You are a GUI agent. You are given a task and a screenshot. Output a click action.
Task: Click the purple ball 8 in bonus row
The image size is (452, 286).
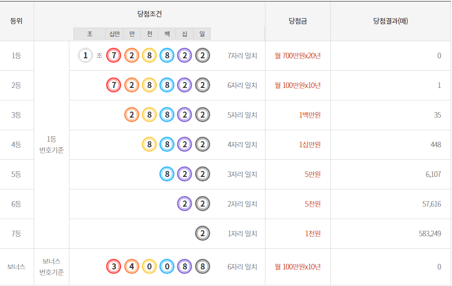point(185,266)
